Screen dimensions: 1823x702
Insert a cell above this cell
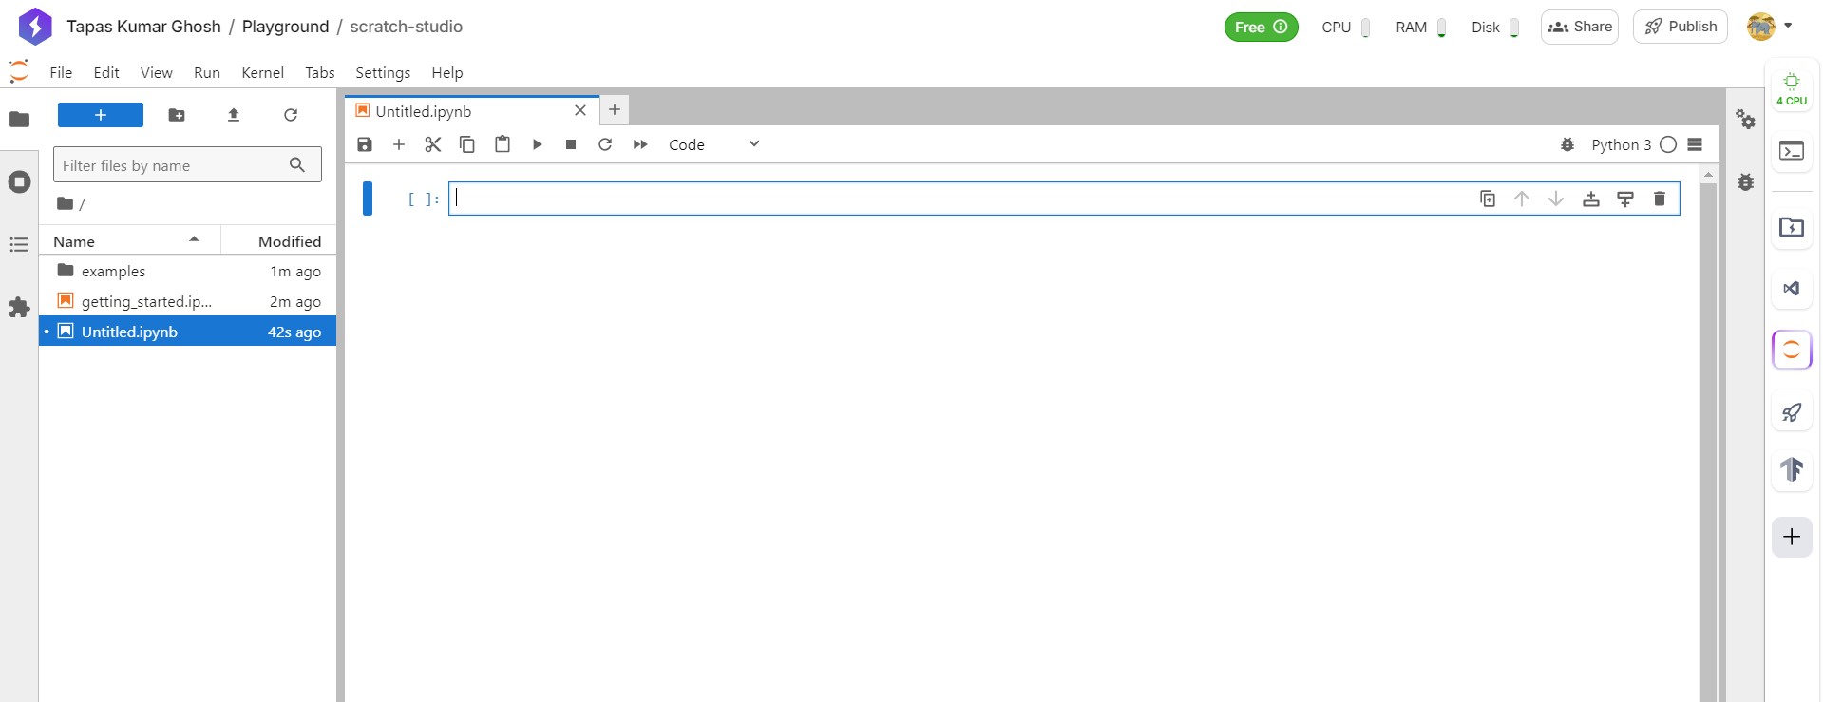1591,199
